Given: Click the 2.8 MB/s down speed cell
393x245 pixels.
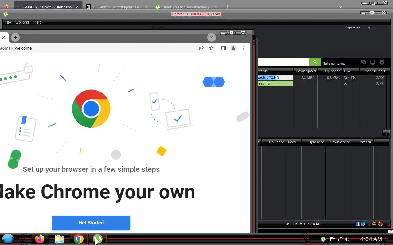Looking at the screenshot, I should pos(308,78).
